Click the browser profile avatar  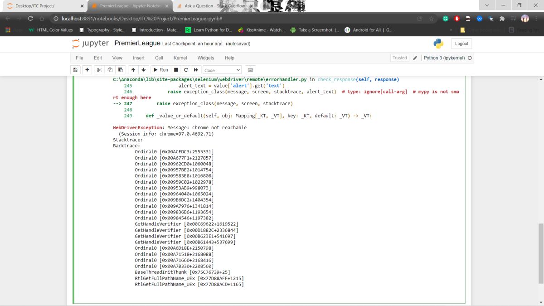(x=525, y=19)
